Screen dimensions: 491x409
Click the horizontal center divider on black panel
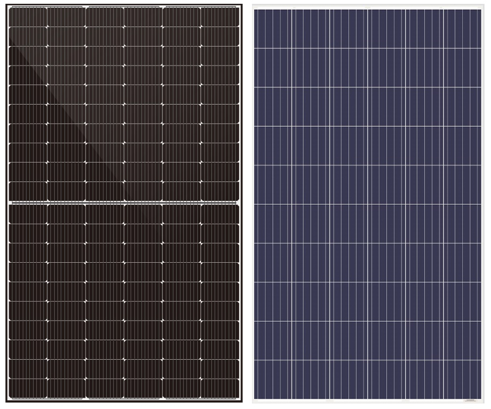point(124,203)
